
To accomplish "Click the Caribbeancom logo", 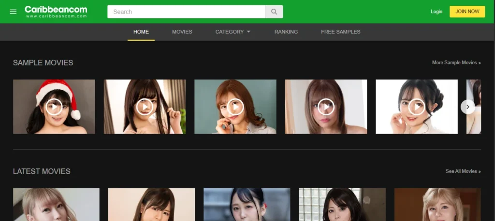I will click(x=56, y=12).
